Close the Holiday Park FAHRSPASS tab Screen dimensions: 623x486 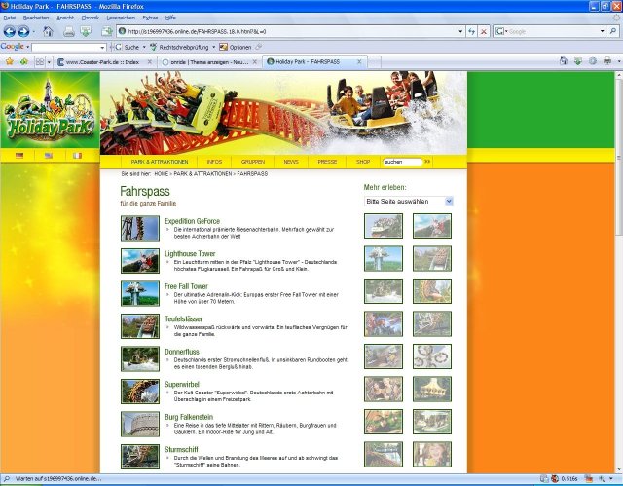359,61
